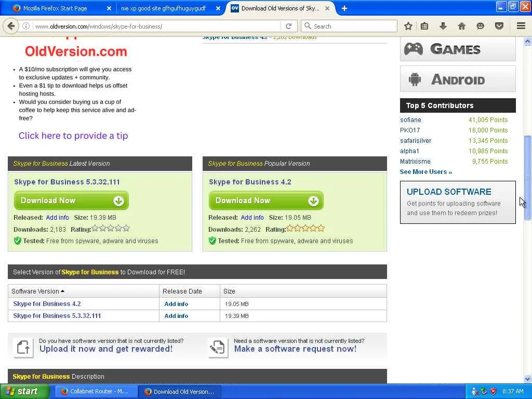532x399 pixels.
Task: Click the page scrollbar down arrow
Action: pyautogui.click(x=527, y=379)
